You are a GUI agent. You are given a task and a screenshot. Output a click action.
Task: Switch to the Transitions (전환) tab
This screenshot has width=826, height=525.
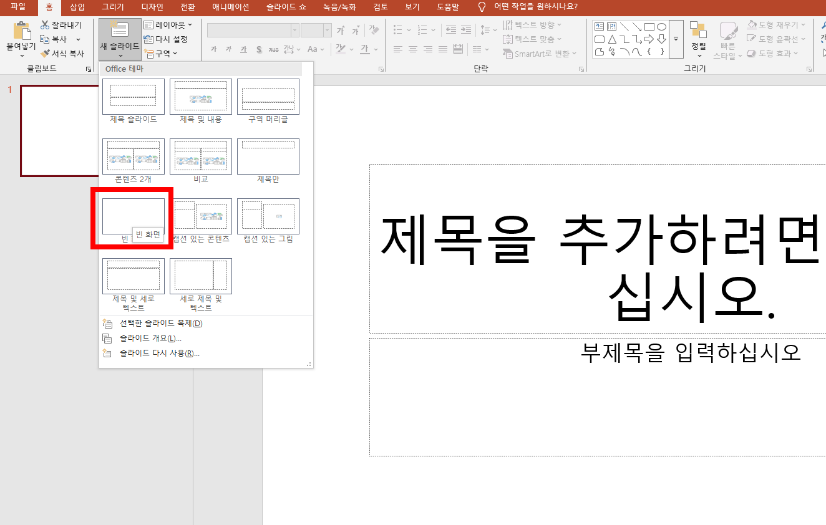coord(187,7)
